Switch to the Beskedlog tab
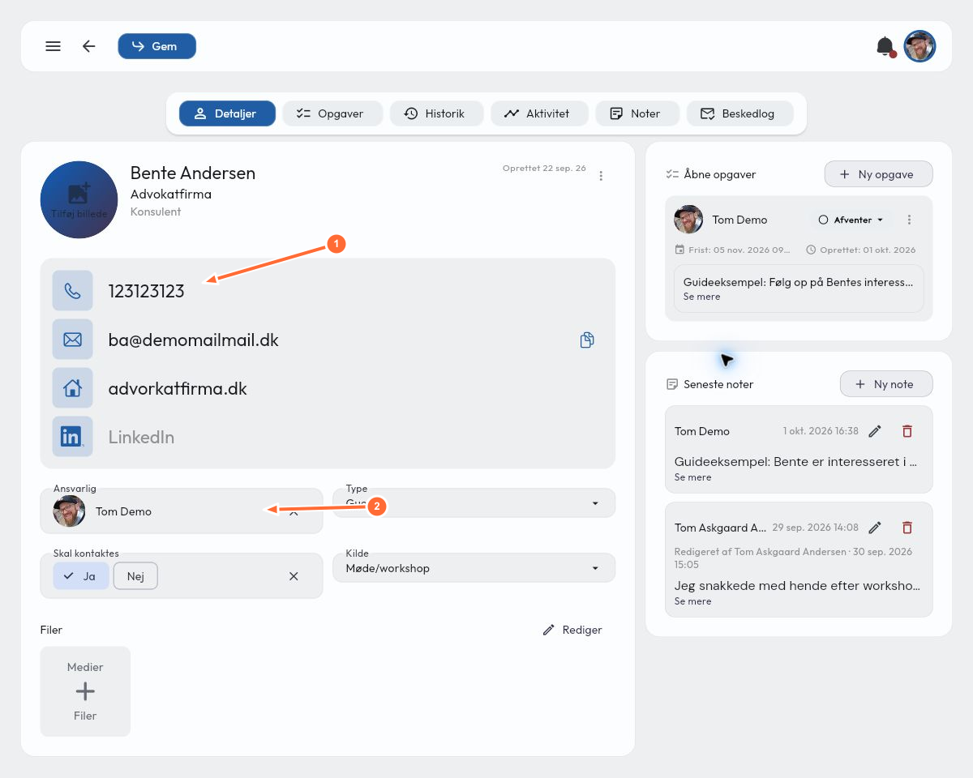Image resolution: width=973 pixels, height=778 pixels. tap(739, 113)
